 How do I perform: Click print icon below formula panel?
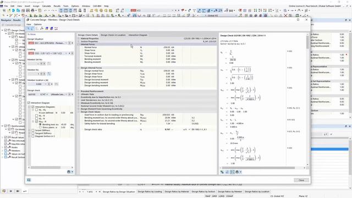[x=237, y=172]
